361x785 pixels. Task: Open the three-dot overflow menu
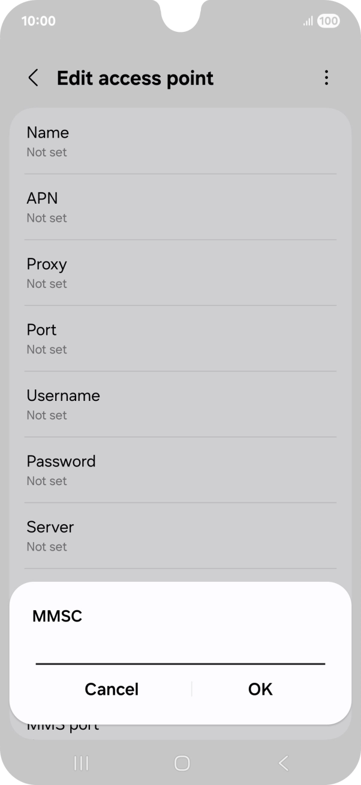(x=327, y=78)
